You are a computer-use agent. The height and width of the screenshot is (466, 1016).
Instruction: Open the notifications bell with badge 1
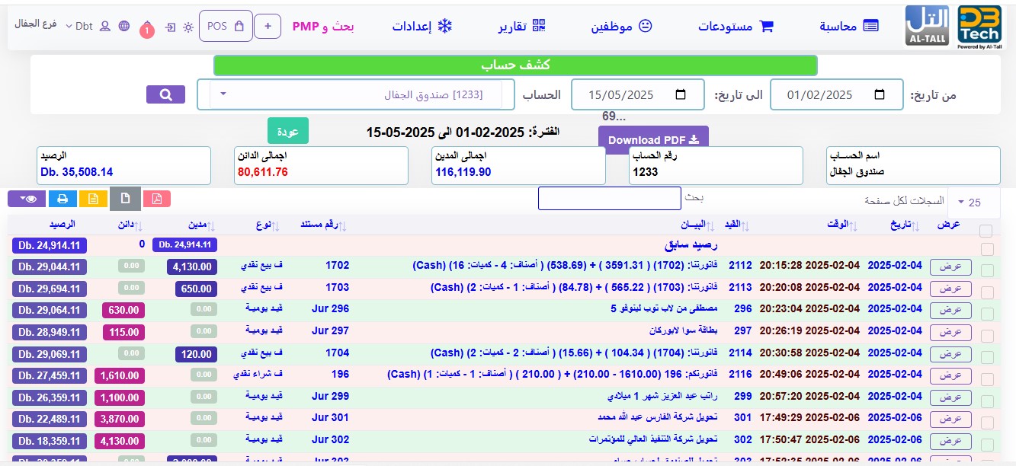click(x=147, y=29)
